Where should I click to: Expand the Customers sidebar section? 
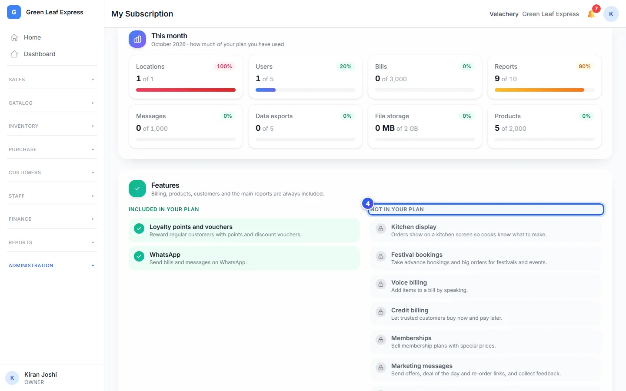[x=52, y=172]
